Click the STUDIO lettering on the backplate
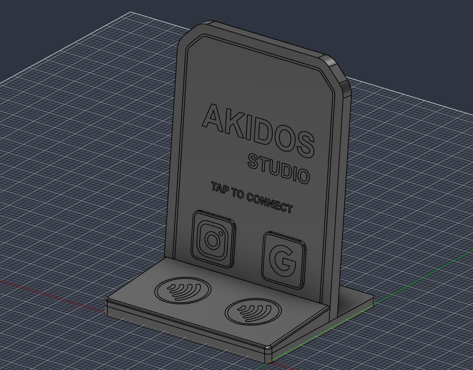This screenshot has height=370, width=473. [279, 169]
